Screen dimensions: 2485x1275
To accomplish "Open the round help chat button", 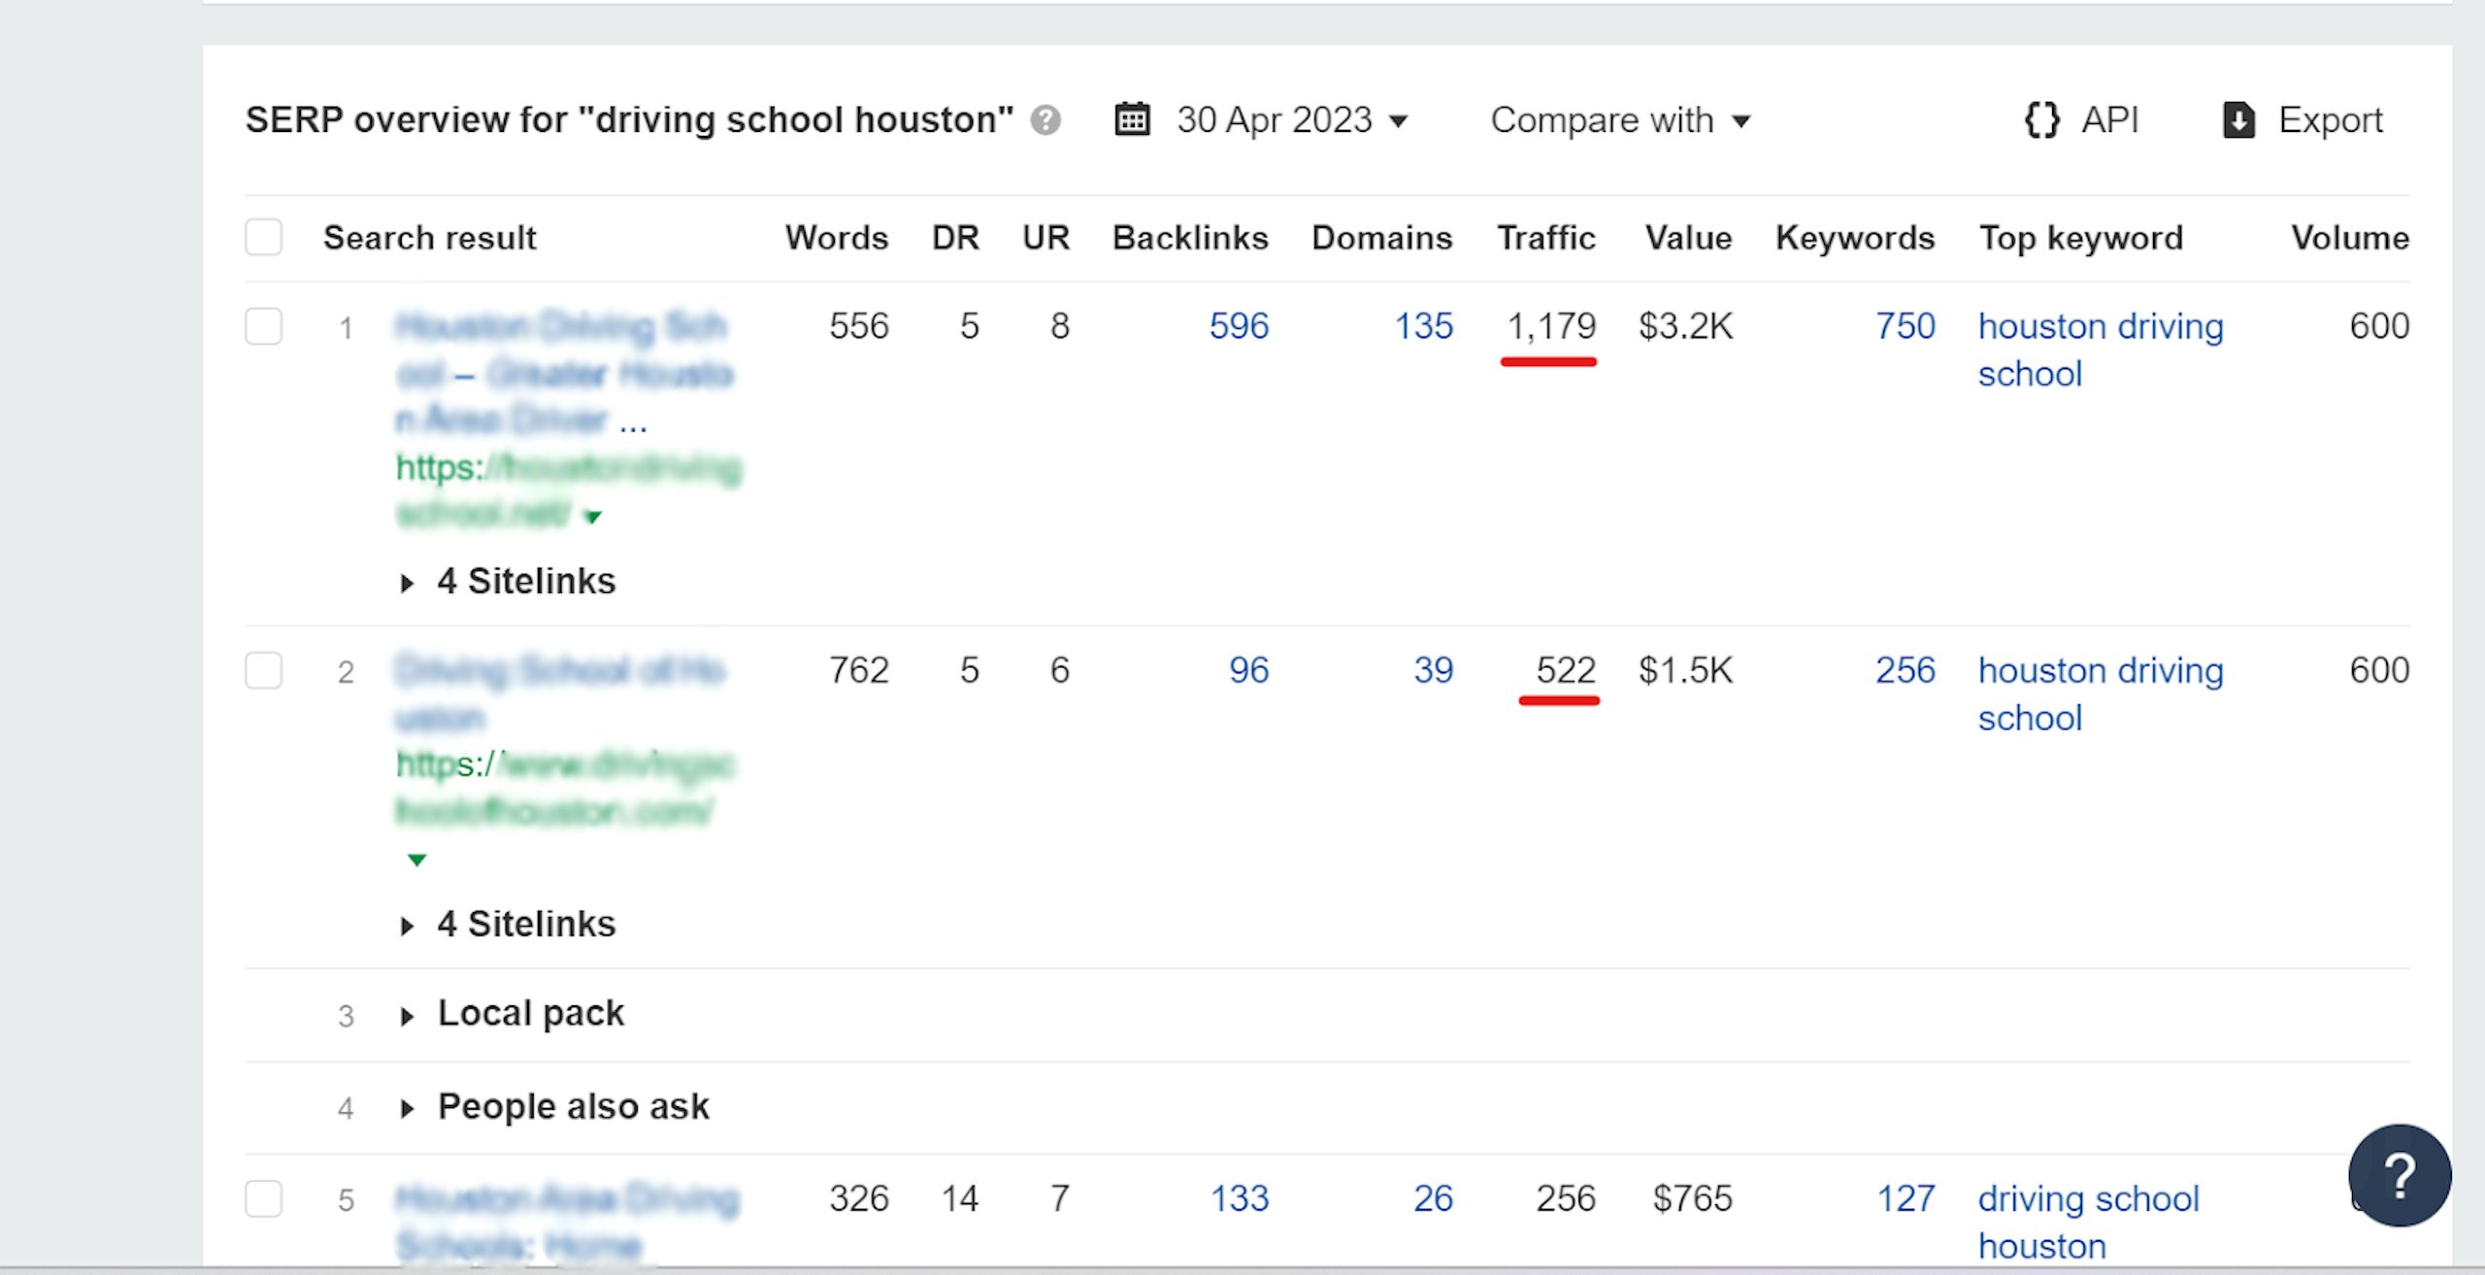I will point(2400,1176).
